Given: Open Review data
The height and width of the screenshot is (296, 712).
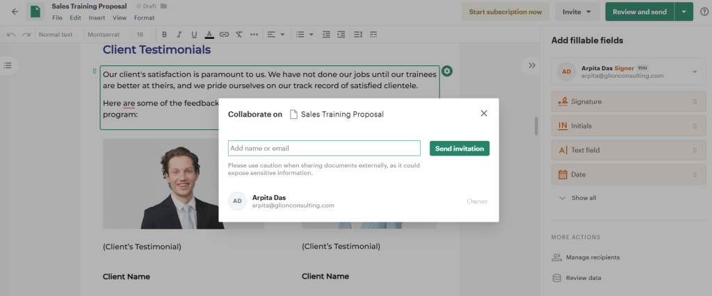Looking at the screenshot, I should 576,278.
